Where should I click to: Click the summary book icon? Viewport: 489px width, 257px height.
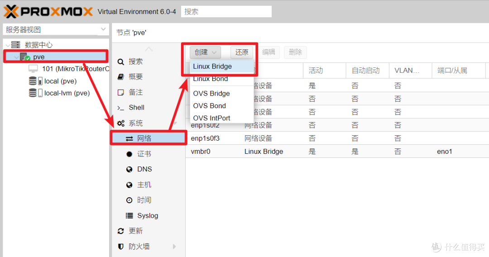click(x=121, y=76)
